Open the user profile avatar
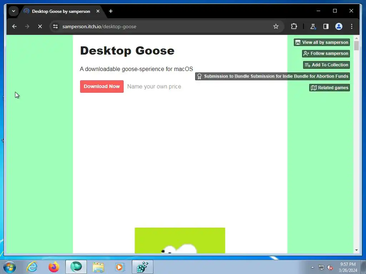This screenshot has height=274, width=366. 339,26
